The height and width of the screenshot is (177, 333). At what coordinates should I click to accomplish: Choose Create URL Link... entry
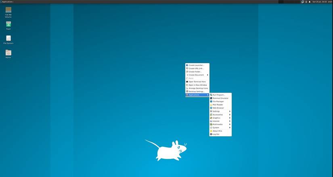pos(197,69)
